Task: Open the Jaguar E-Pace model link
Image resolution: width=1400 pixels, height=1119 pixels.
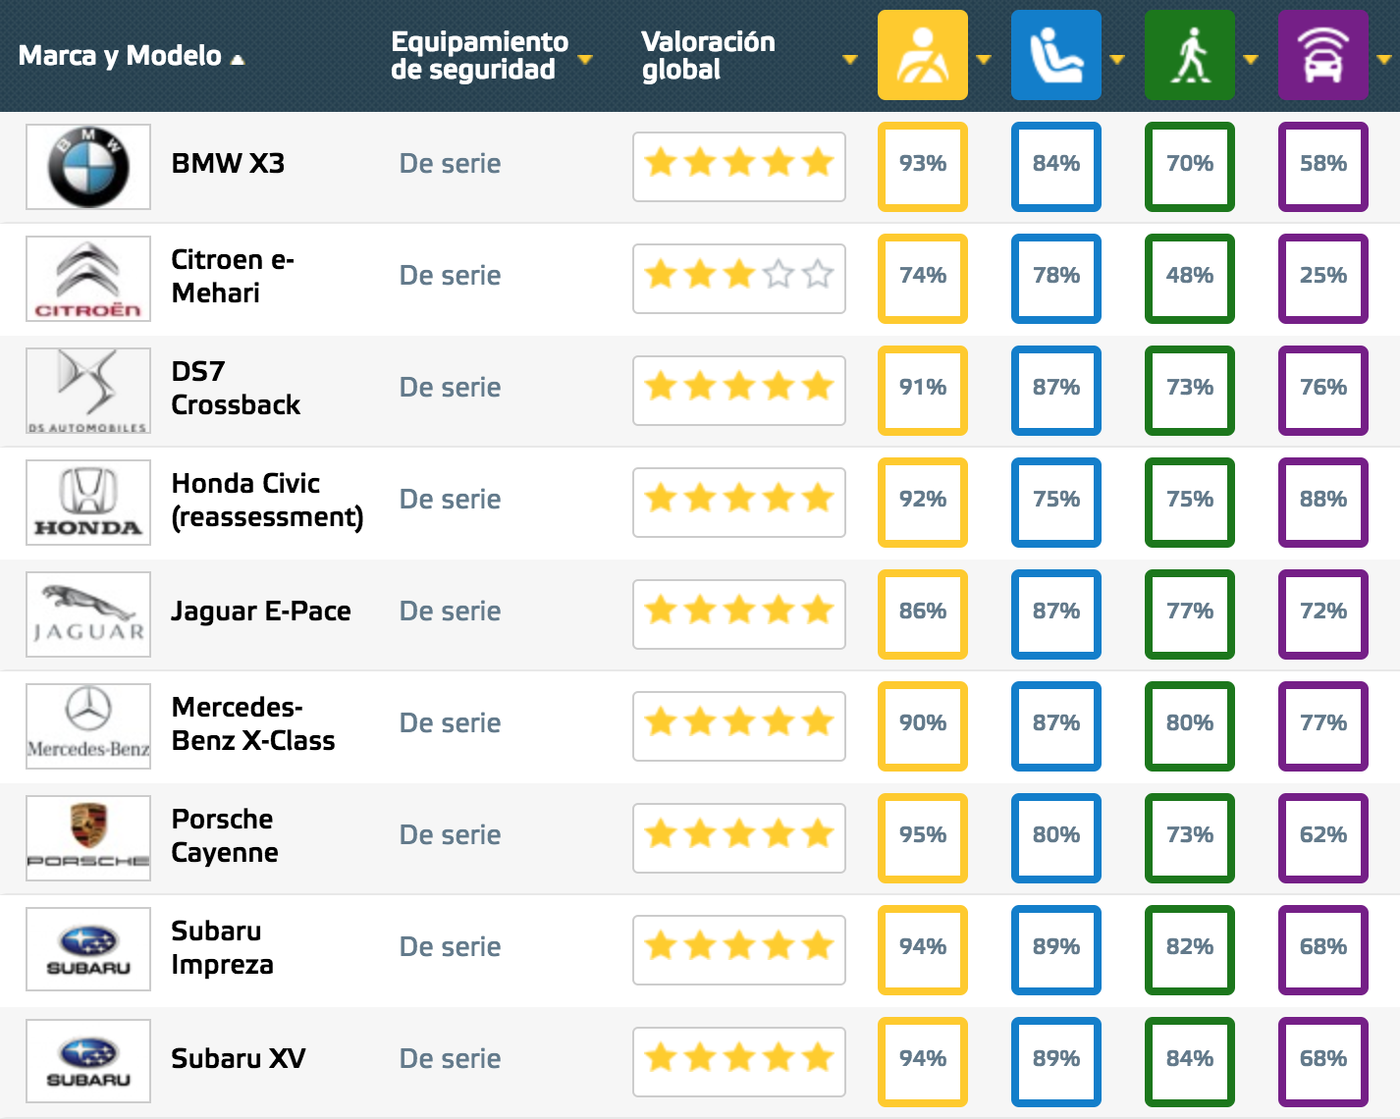Action: tap(261, 612)
